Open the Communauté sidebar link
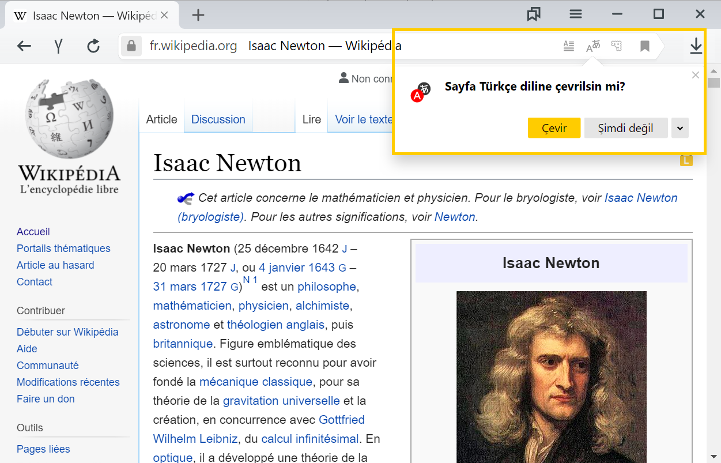The image size is (721, 463). (48, 366)
